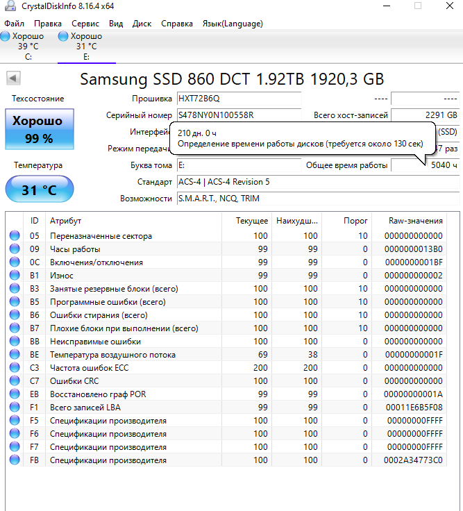The height and width of the screenshot is (511, 463).
Task: Select the Неисправимые ошибки attribute text
Action: (95, 342)
